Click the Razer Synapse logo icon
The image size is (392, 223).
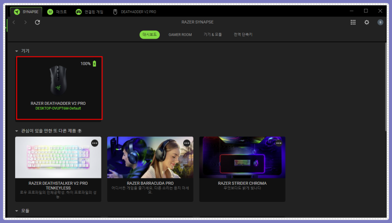17,12
